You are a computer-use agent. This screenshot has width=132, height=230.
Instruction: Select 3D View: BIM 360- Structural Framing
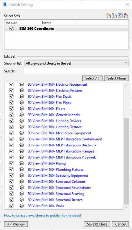click(56, 194)
